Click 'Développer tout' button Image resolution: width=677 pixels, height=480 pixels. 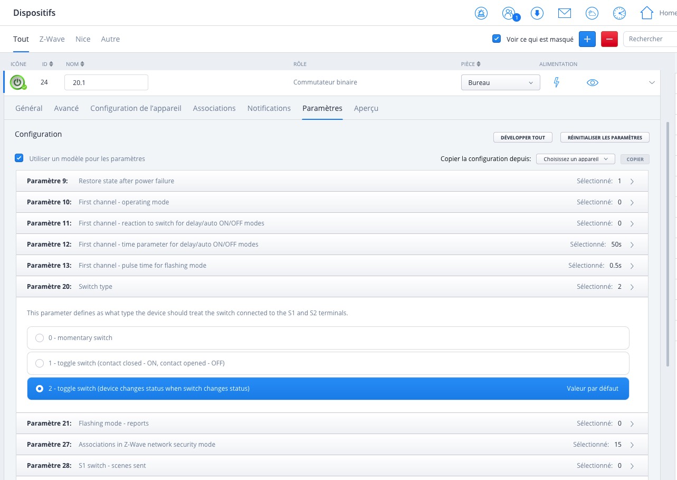tap(522, 137)
